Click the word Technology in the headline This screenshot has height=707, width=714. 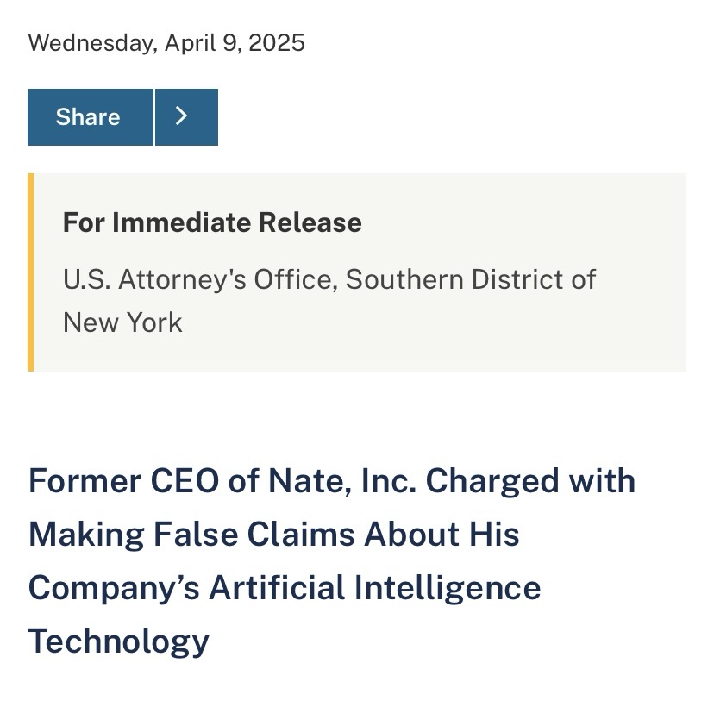coord(118,641)
